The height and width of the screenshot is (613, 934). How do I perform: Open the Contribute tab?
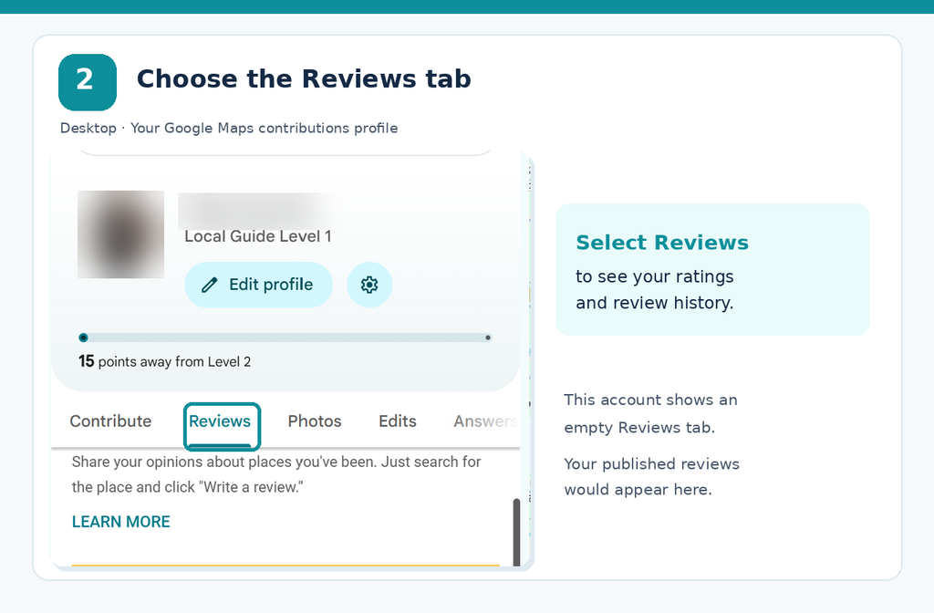pos(110,421)
